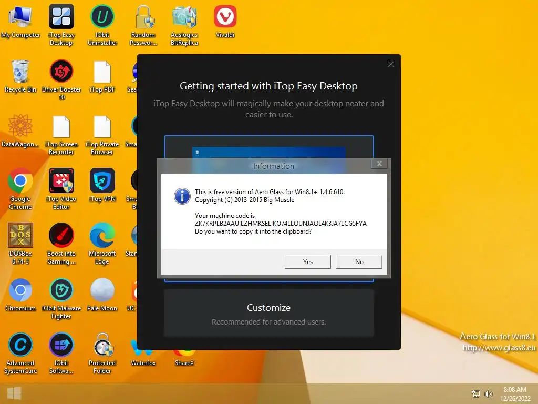
Task: Launch Boost into Gaming shortcut
Action: coord(61,244)
